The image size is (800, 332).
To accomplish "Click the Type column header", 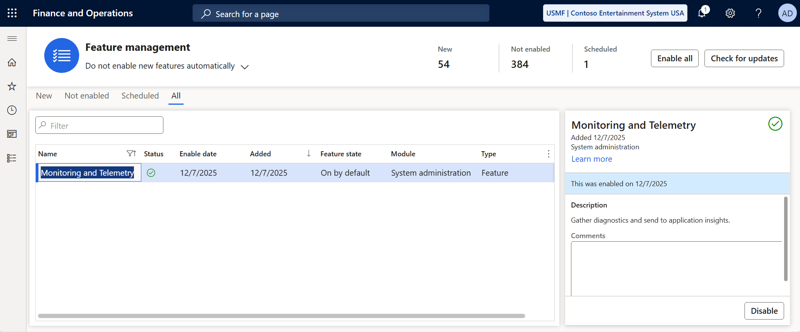I will pos(489,154).
